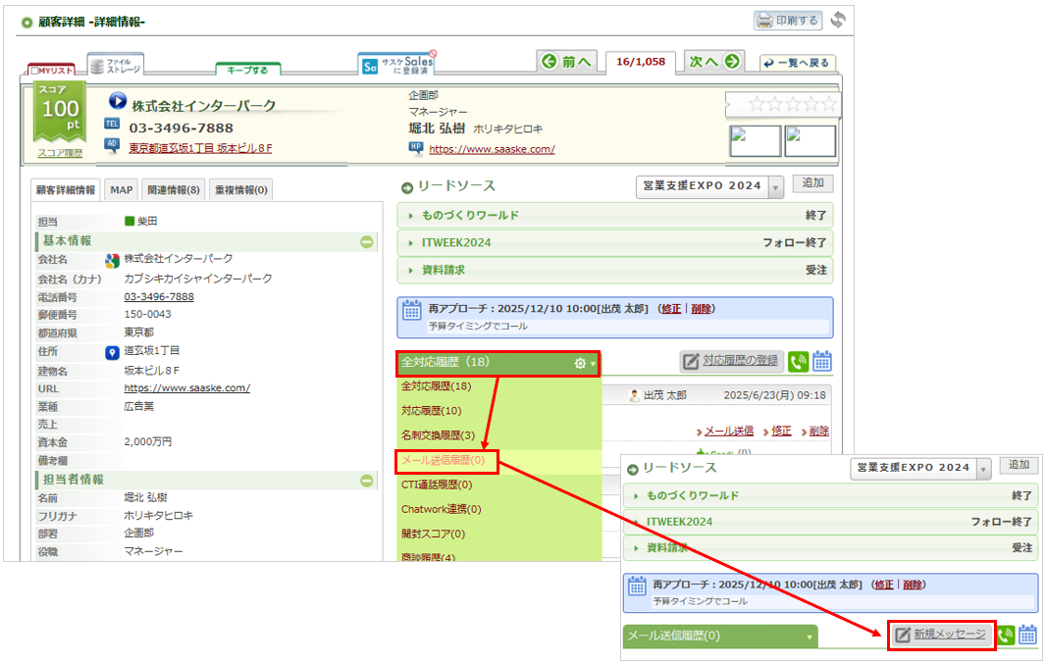Click the HP icon beside the website

pyautogui.click(x=416, y=147)
